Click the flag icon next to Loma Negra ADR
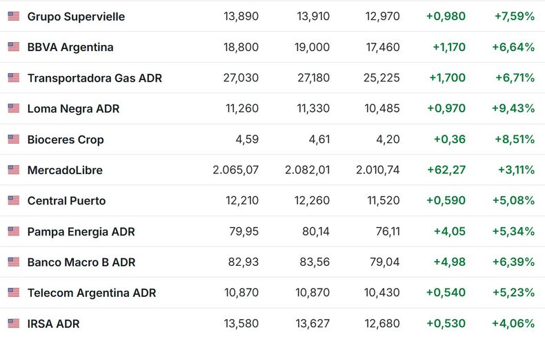Viewport: 545px width, 337px height. click(14, 108)
